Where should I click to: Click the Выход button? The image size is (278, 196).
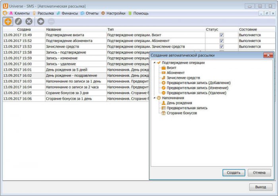click(x=261, y=187)
